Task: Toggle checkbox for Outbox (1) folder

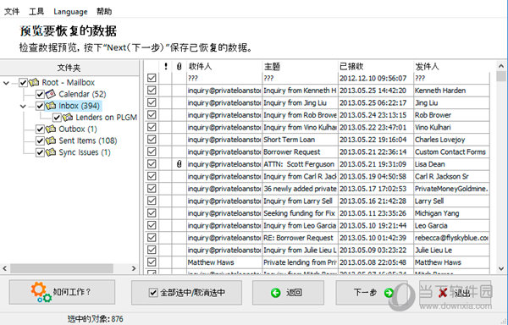Action: (x=40, y=129)
